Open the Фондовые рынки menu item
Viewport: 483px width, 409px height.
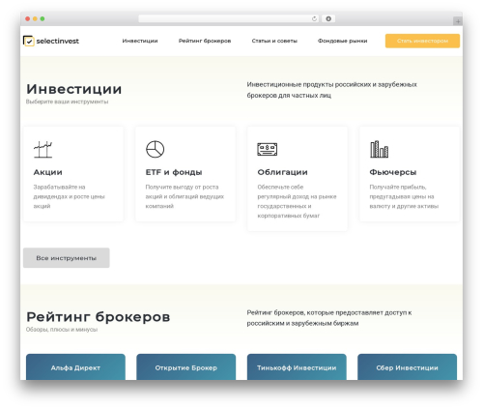coord(342,41)
